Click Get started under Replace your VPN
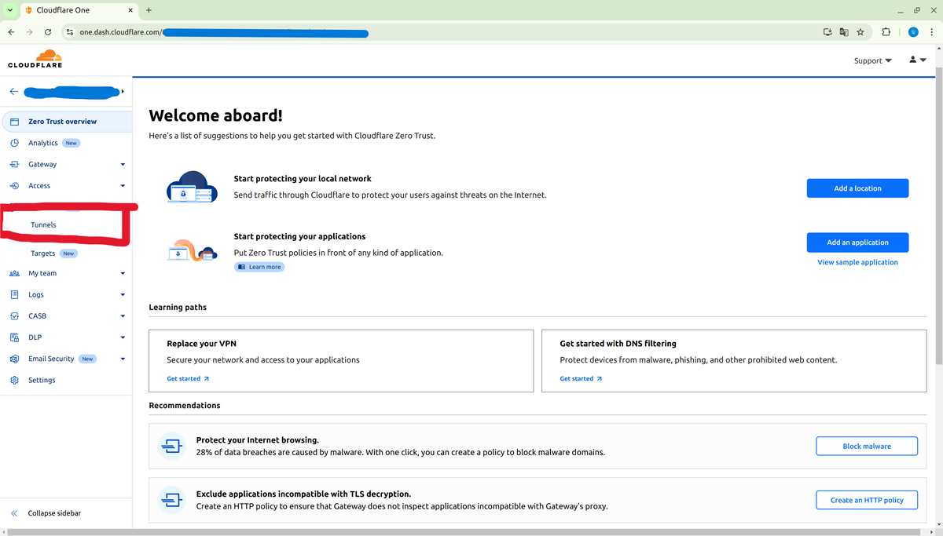The width and height of the screenshot is (943, 536). point(188,379)
